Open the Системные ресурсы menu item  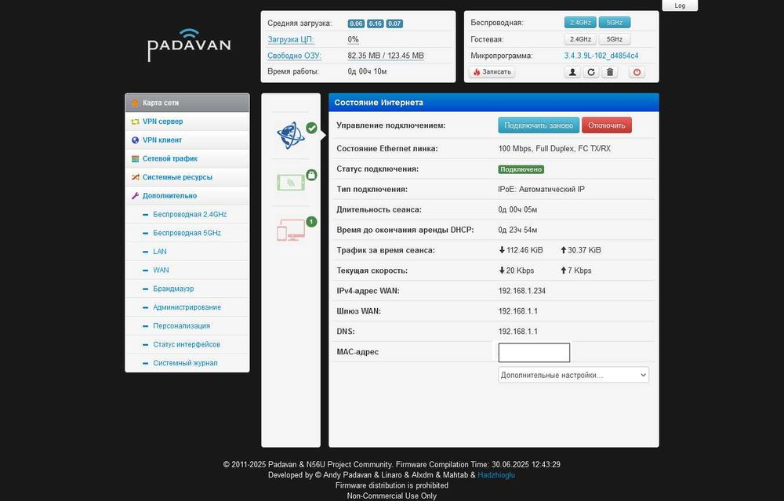pos(187,177)
